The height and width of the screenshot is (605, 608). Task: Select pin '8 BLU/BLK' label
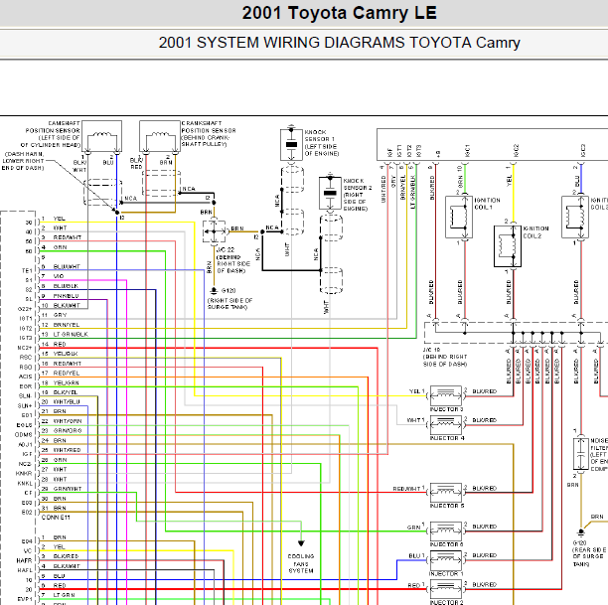click(x=60, y=286)
